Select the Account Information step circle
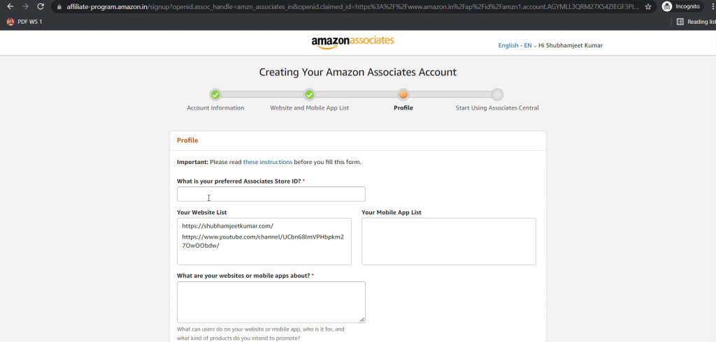Screen dimensions: 716x342 tap(215, 95)
